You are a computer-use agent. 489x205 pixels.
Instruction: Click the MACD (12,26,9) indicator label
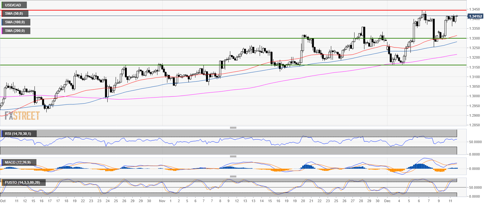[x=19, y=163]
